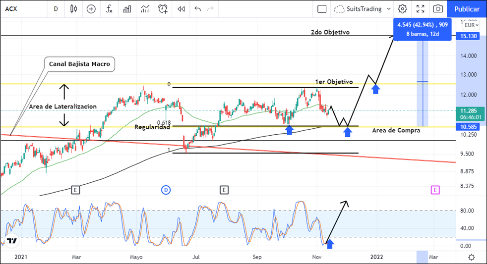Viewport: 487px width, 264px height.
Task: Toggle the layout selection square
Action: point(322,9)
